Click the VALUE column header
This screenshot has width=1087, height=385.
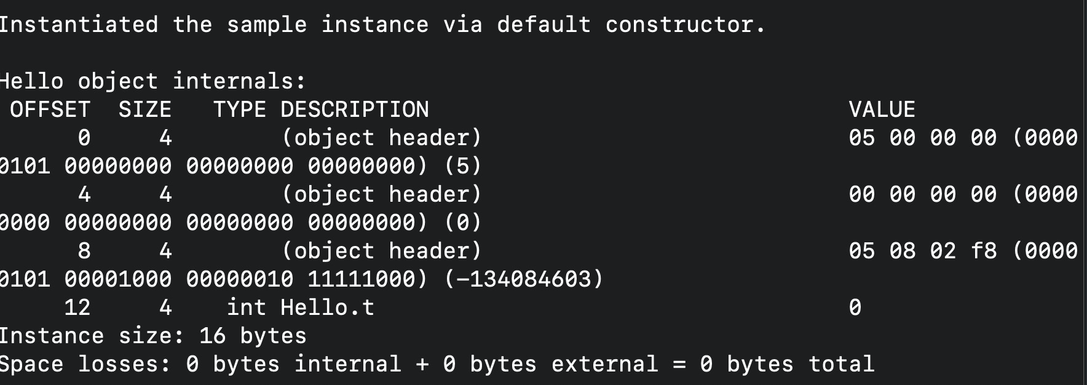pos(882,109)
